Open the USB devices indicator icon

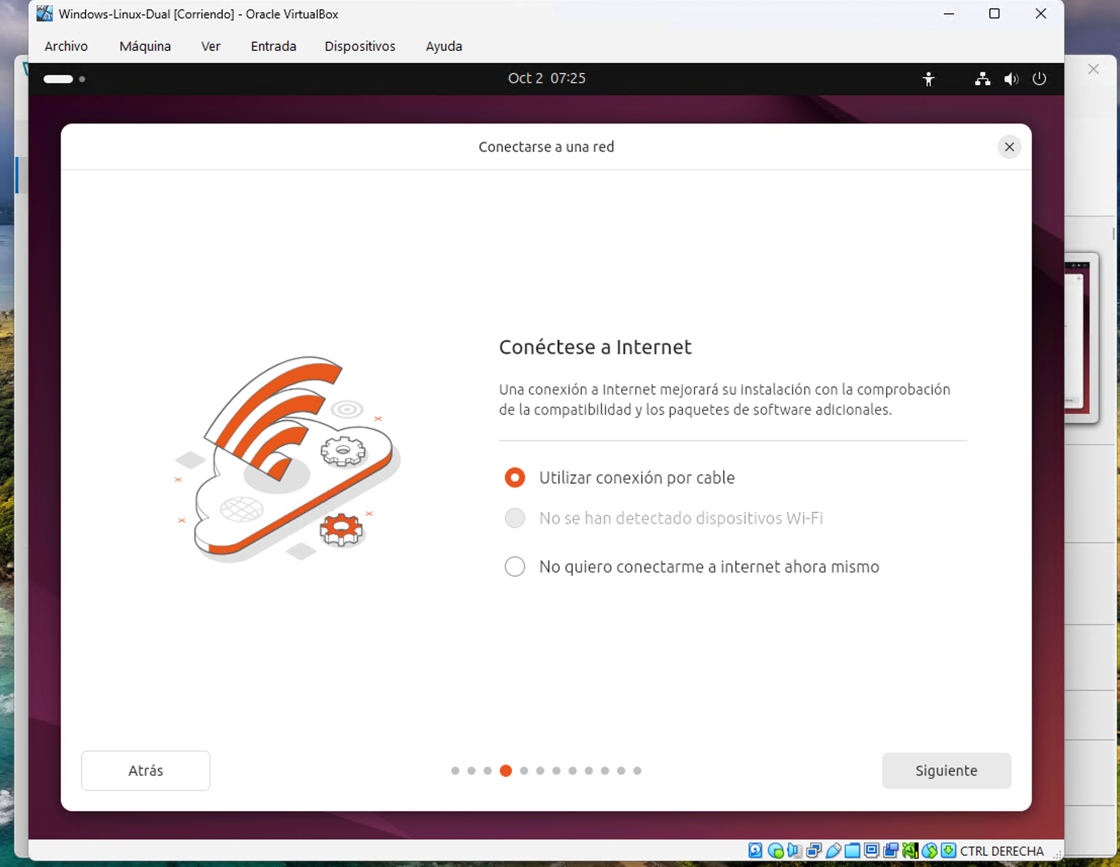click(834, 851)
